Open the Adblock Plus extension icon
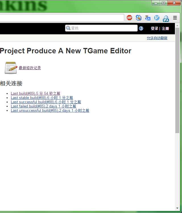This screenshot has height=213, width=182. 129,18
